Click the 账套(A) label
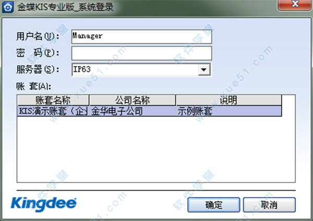 (33, 87)
